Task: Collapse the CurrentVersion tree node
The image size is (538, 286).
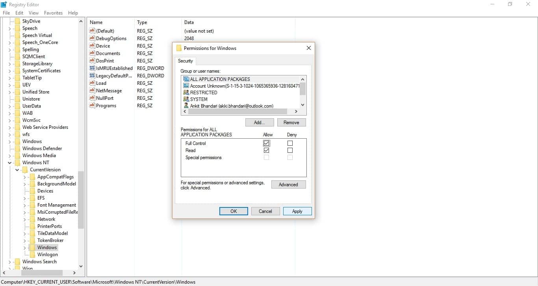Action: [17, 170]
